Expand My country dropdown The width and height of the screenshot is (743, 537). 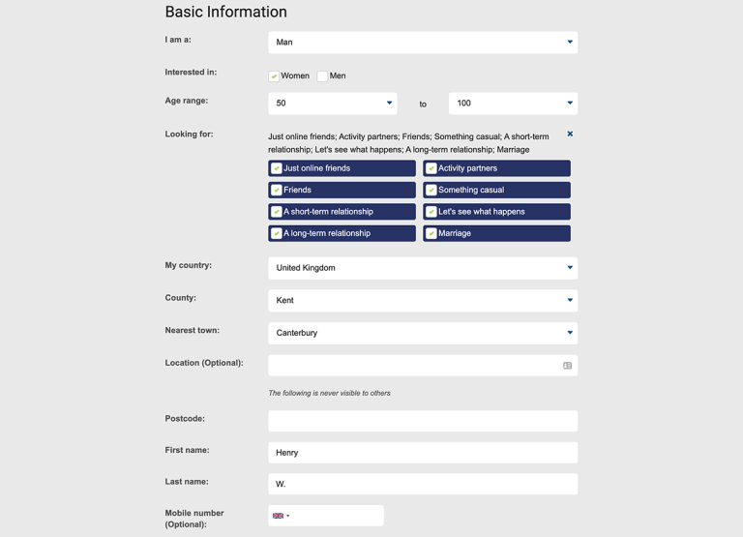point(423,268)
